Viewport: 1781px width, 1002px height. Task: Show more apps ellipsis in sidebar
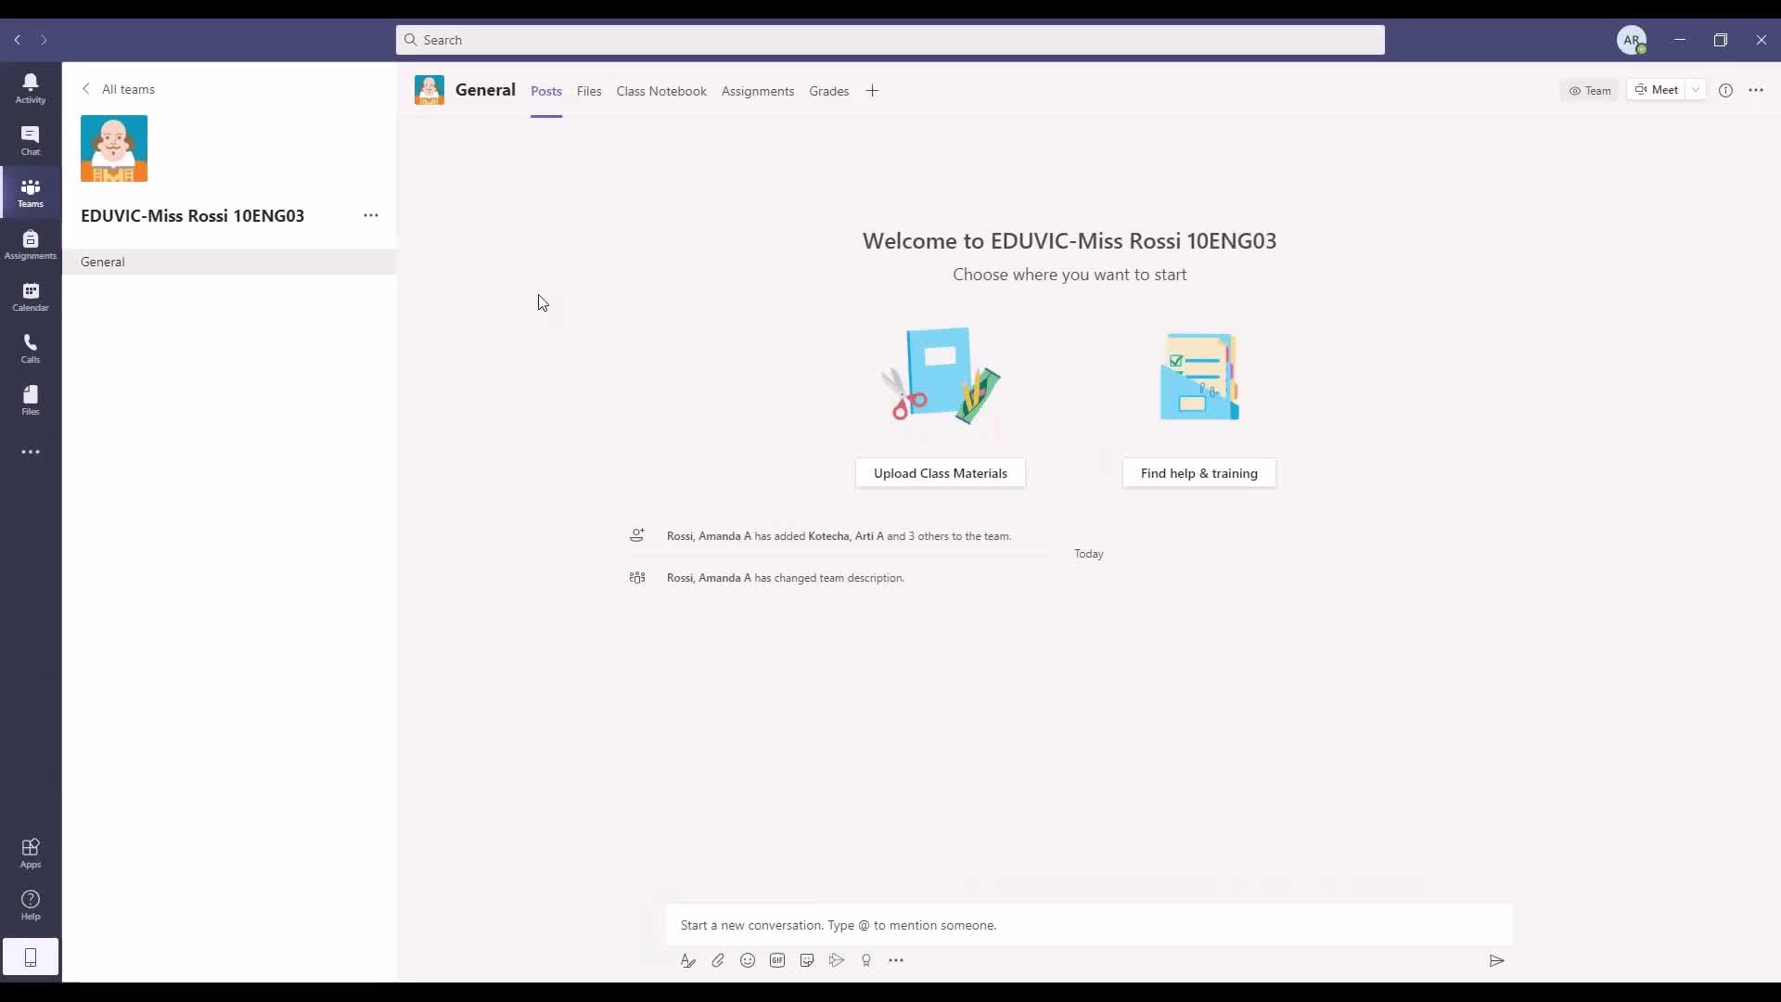click(31, 452)
